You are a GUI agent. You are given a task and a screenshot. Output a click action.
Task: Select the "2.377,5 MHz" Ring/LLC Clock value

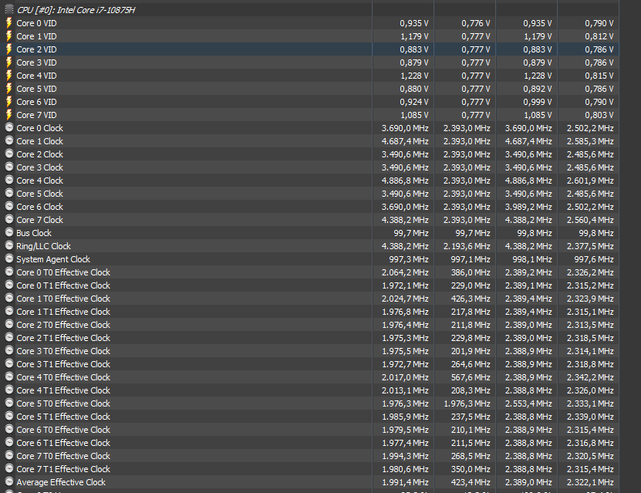coord(590,246)
